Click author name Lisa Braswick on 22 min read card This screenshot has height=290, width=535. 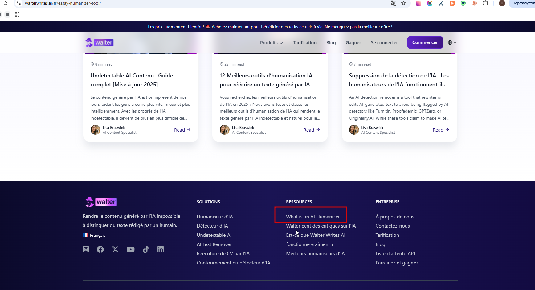coord(243,128)
